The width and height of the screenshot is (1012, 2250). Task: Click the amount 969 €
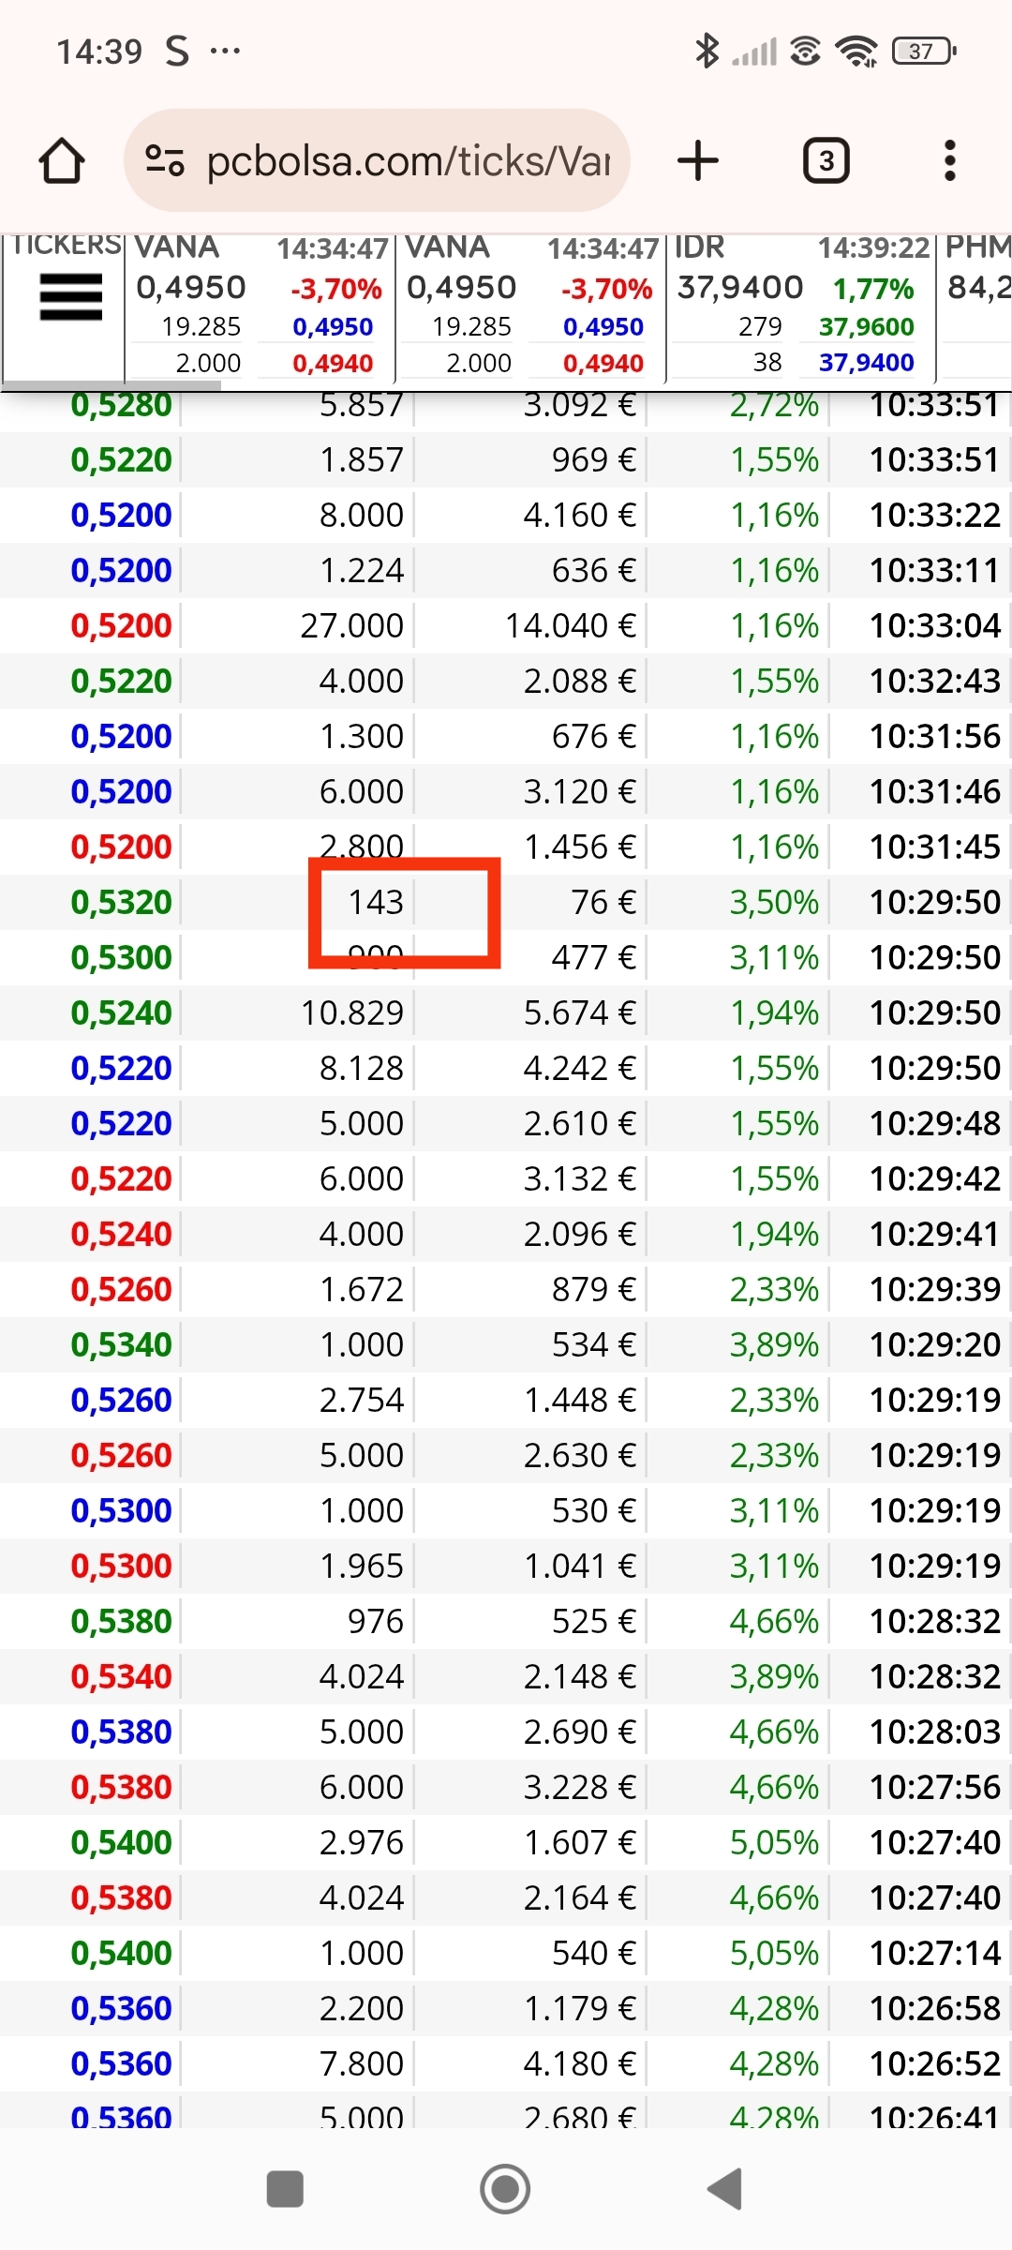tap(594, 459)
